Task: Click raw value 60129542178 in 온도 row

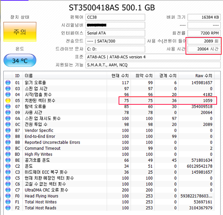Action: point(200,166)
